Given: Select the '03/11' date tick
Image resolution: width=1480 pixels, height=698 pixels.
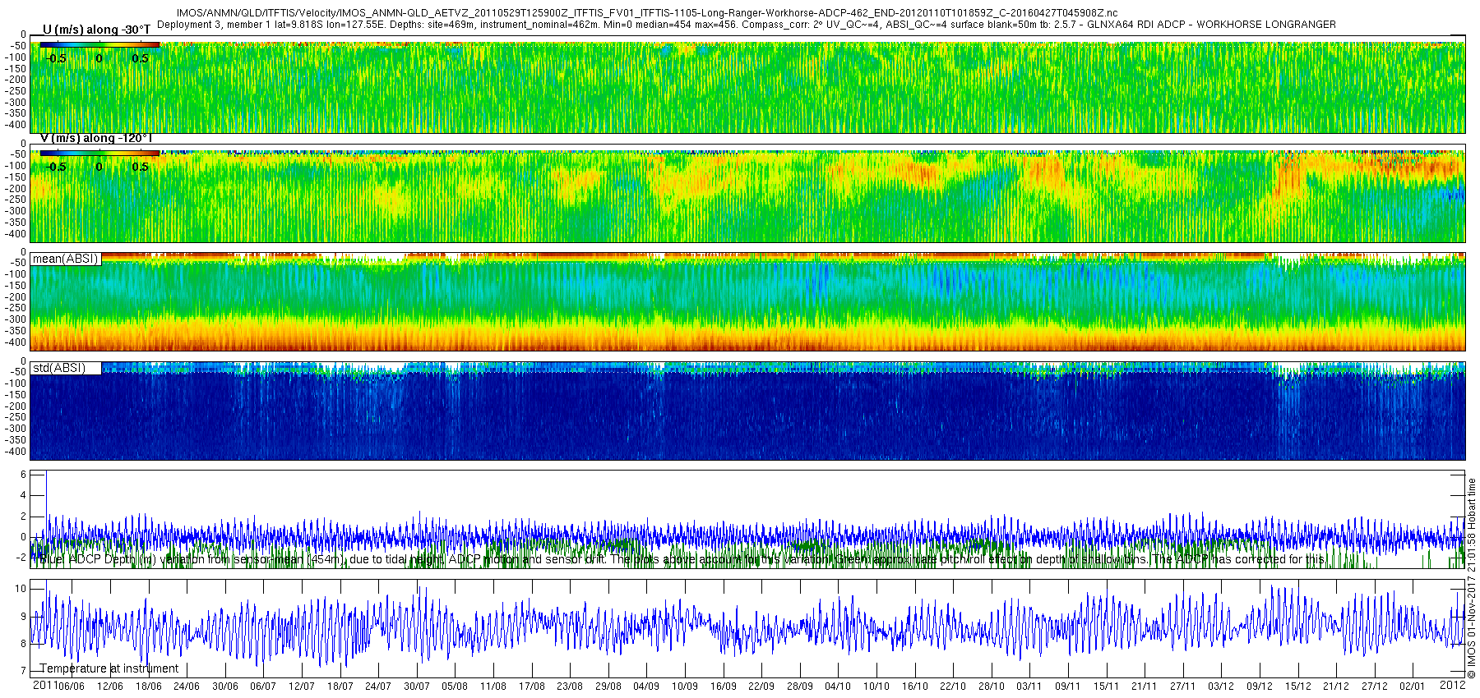Looking at the screenshot, I should 1029,687.
